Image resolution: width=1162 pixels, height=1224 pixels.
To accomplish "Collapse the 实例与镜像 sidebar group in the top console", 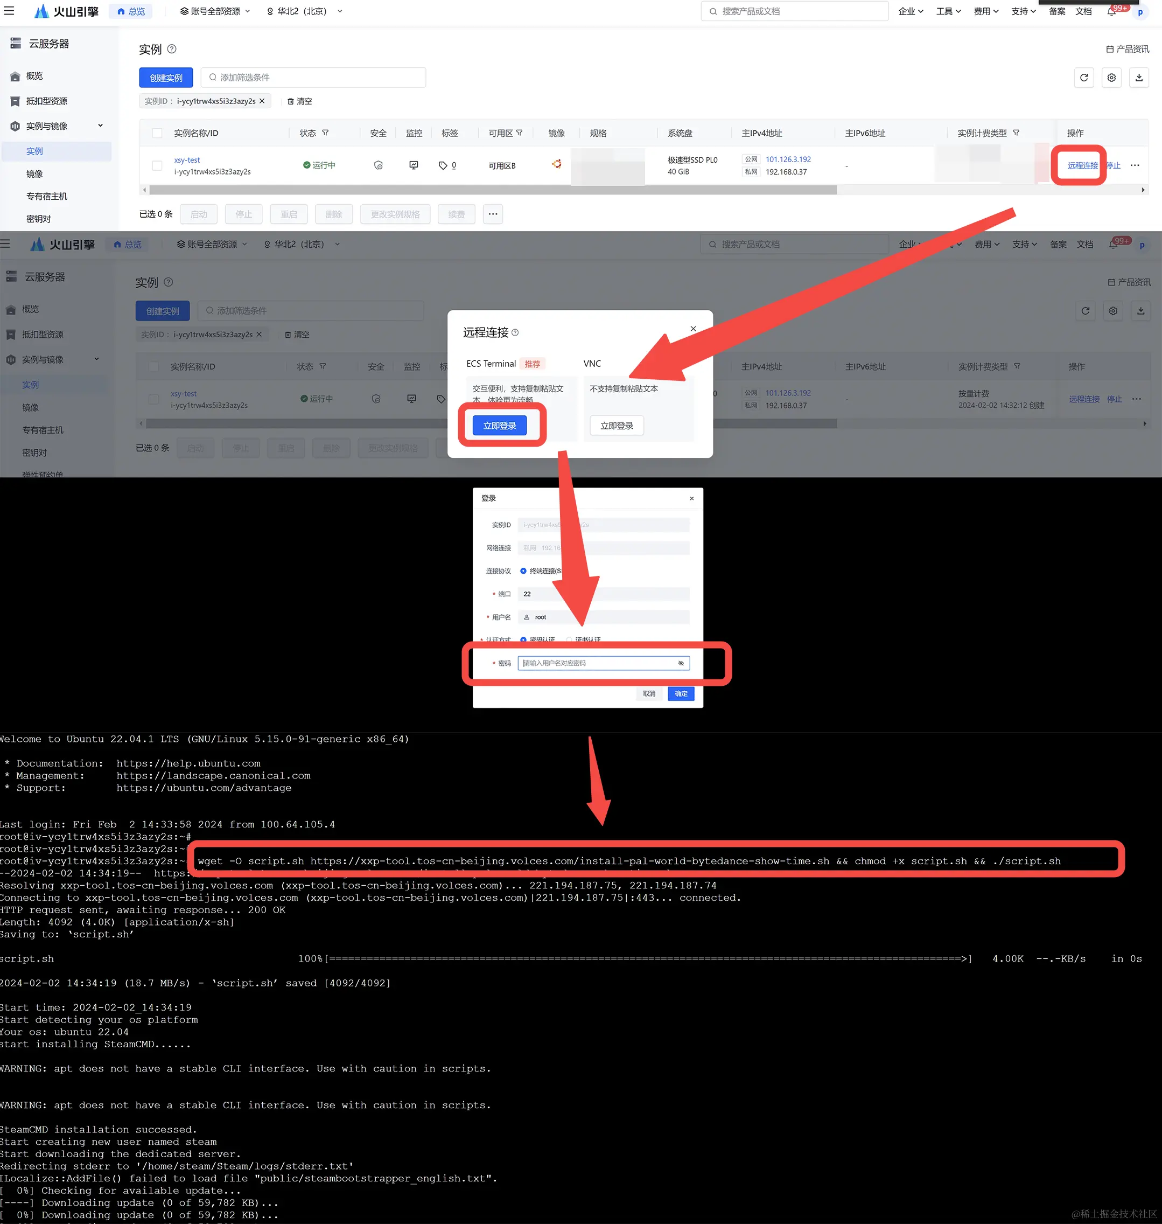I will (100, 126).
